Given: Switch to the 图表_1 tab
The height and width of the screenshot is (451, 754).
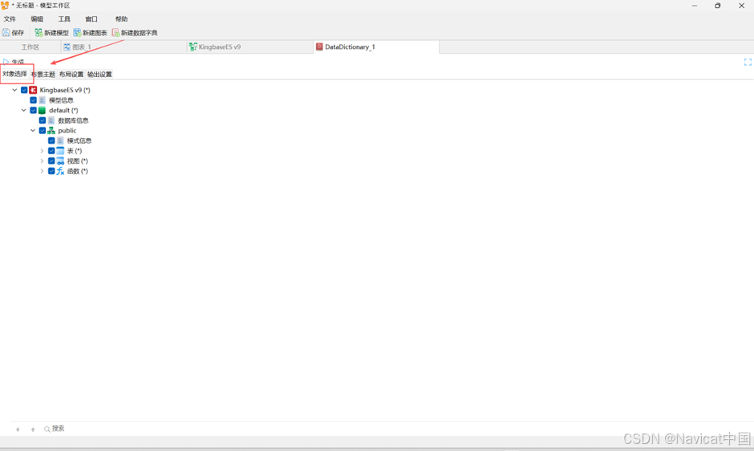Looking at the screenshot, I should [x=124, y=47].
